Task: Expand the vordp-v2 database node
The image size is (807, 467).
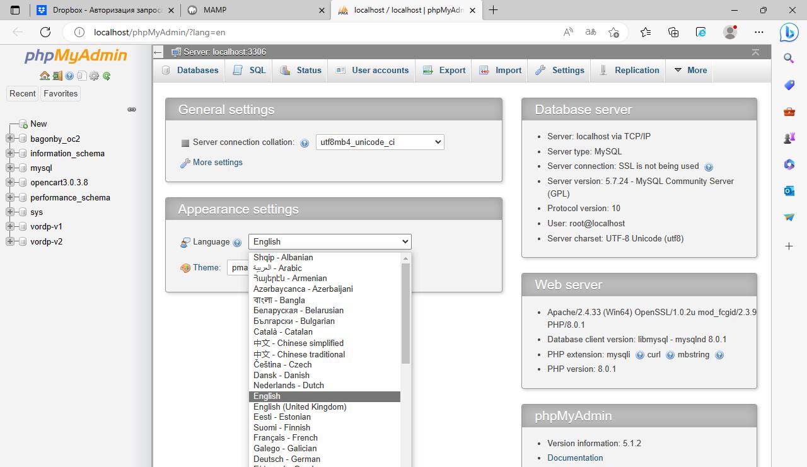Action: [x=10, y=241]
